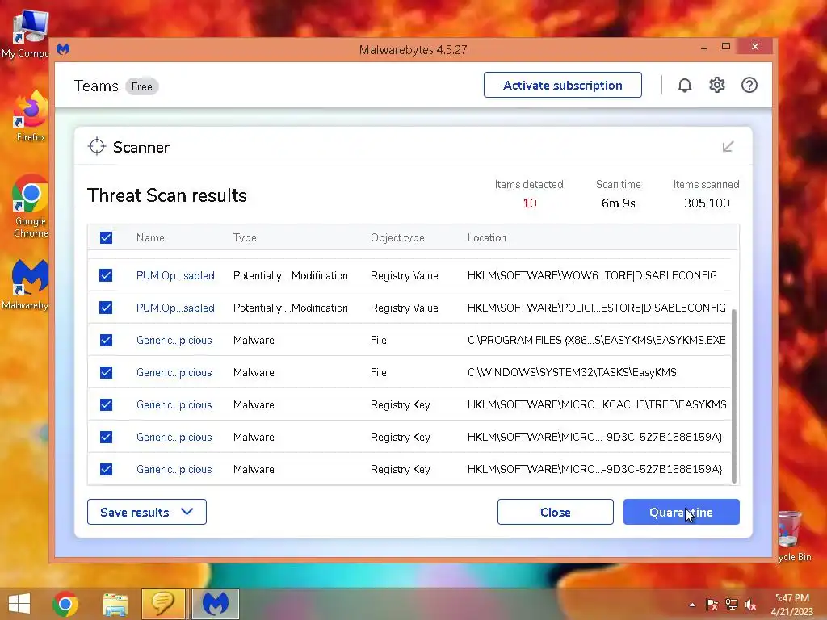Sort by the Location column header
This screenshot has height=620, width=827.
486,238
